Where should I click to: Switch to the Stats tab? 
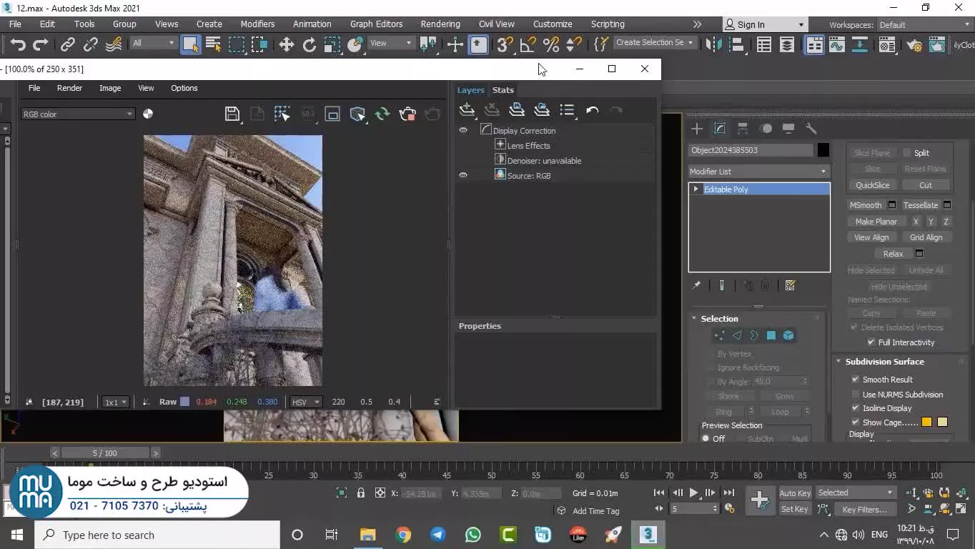coord(503,90)
